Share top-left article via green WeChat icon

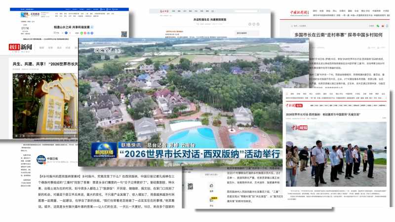[x=81, y=33]
